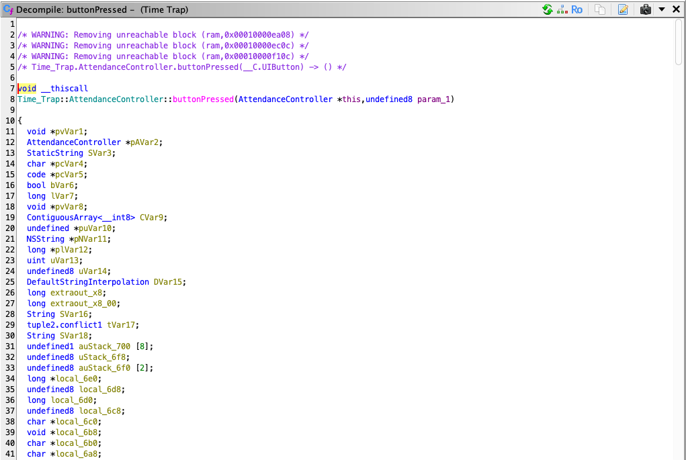Take a snapshot with the camera icon

pos(646,9)
